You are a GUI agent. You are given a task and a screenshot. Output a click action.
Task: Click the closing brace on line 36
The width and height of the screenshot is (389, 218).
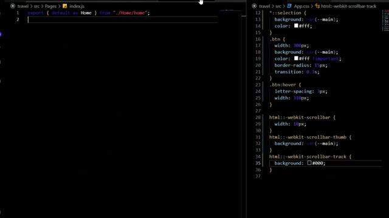(x=270, y=170)
